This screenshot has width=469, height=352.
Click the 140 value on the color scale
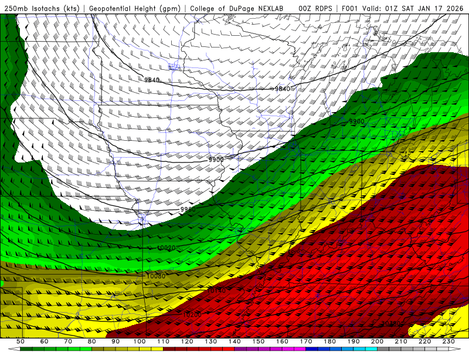pyautogui.click(x=235, y=341)
